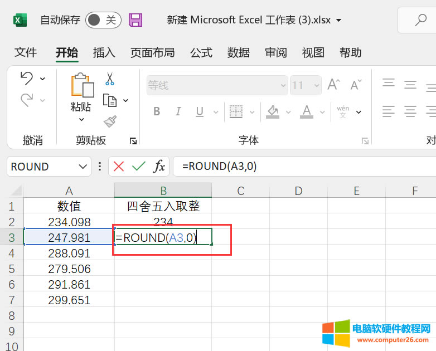
Task: Toggle Bold formatting button
Action: pyautogui.click(x=157, y=111)
